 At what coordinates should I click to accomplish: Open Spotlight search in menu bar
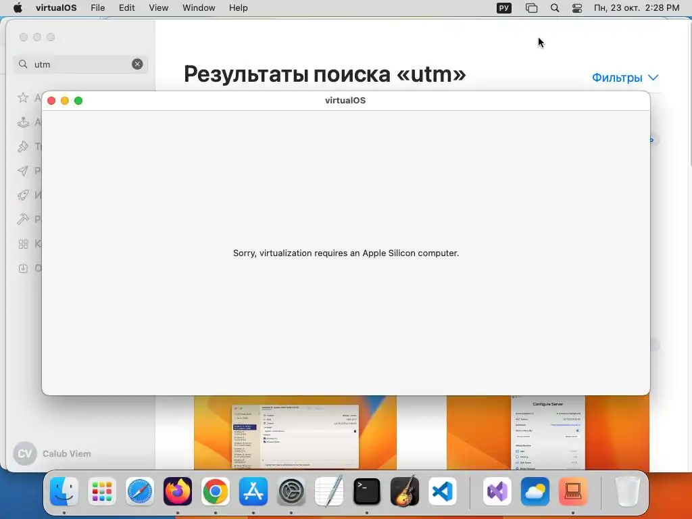555,8
